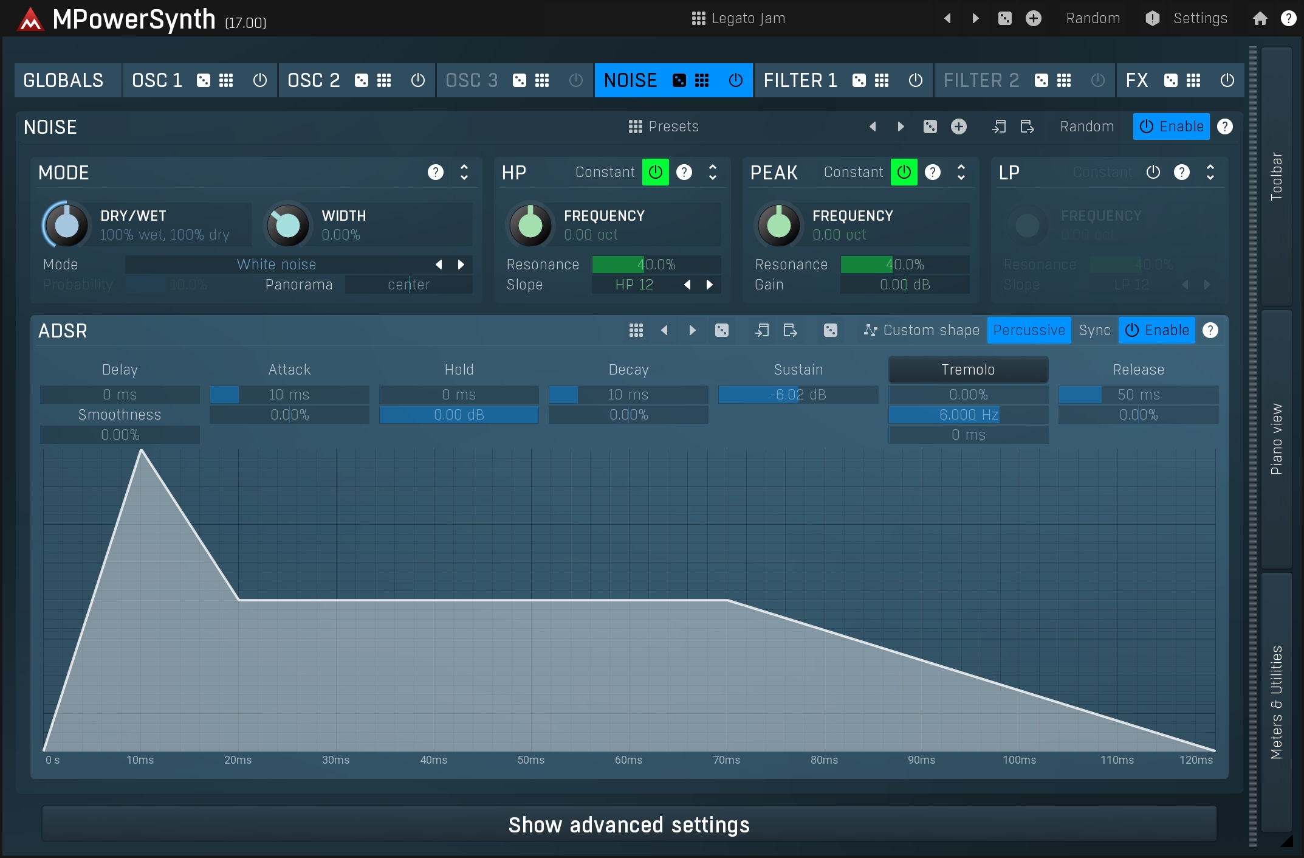Open ADSR presets grid icon

[636, 330]
